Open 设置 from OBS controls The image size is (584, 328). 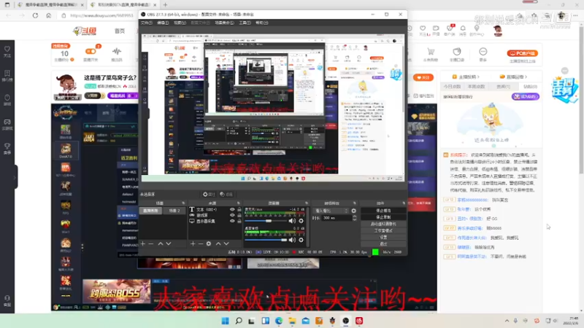(383, 238)
